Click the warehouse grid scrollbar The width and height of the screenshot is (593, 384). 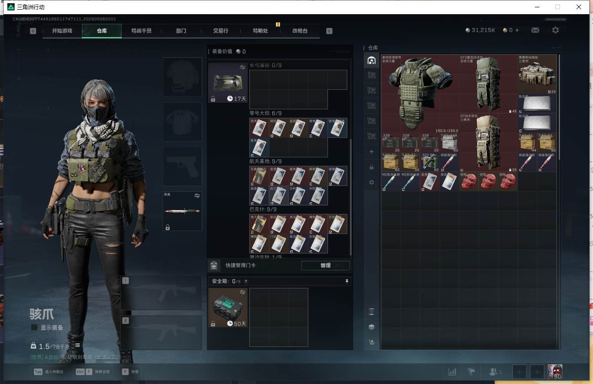click(x=559, y=108)
